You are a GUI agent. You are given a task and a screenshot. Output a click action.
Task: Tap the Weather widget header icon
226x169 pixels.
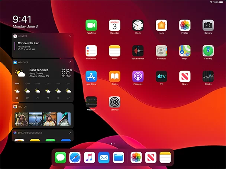coord(15,62)
